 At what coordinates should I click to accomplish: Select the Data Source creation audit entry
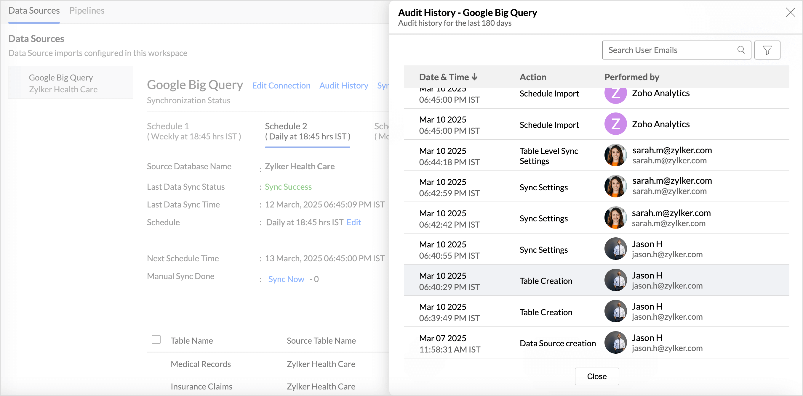pyautogui.click(x=596, y=343)
